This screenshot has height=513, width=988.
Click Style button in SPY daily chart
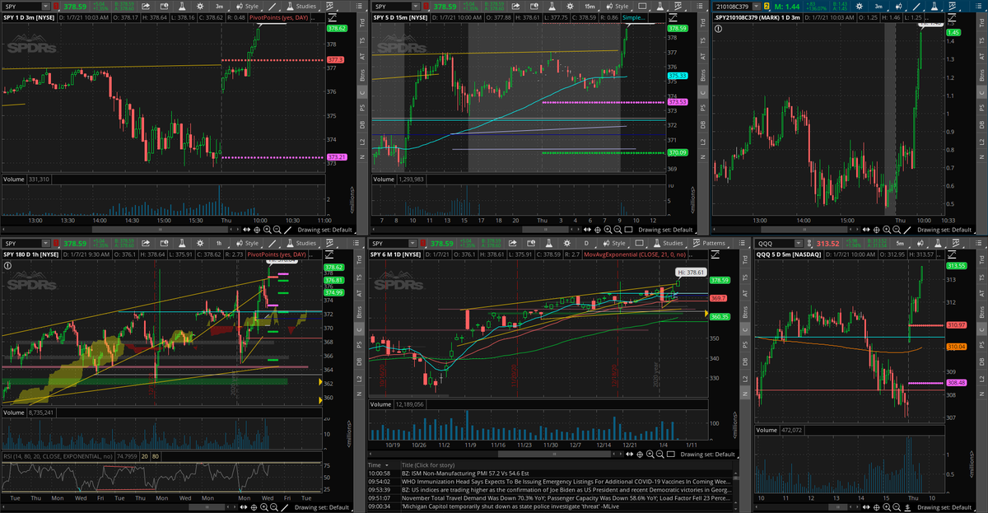click(x=614, y=244)
